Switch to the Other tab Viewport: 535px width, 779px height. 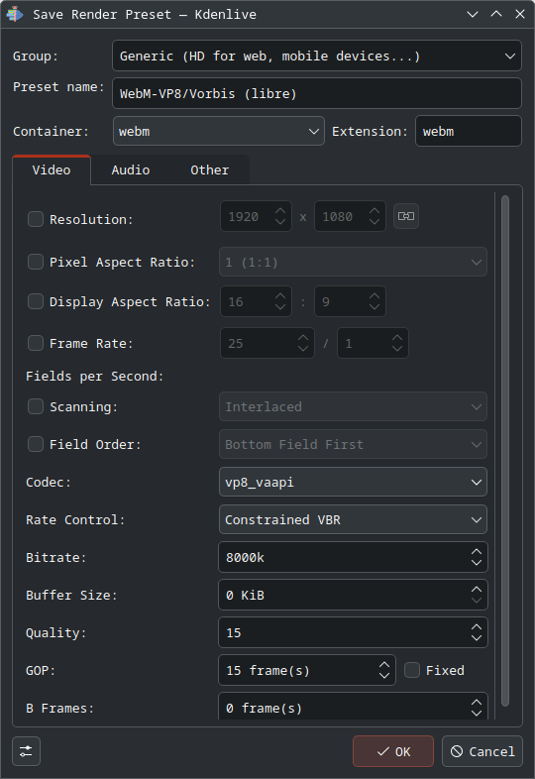[210, 169]
